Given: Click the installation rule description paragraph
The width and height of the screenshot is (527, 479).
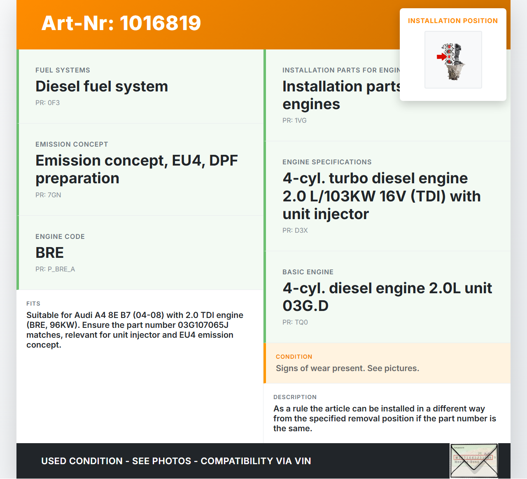Looking at the screenshot, I should tap(385, 419).
